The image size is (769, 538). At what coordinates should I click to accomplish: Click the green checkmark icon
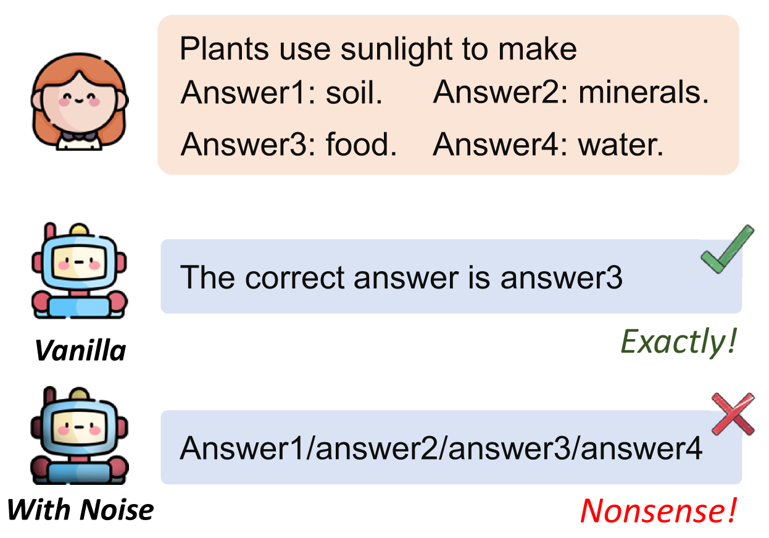728,250
